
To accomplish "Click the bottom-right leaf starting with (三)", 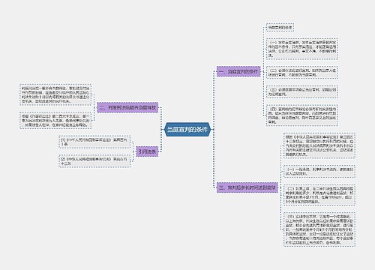I will tap(319, 229).
